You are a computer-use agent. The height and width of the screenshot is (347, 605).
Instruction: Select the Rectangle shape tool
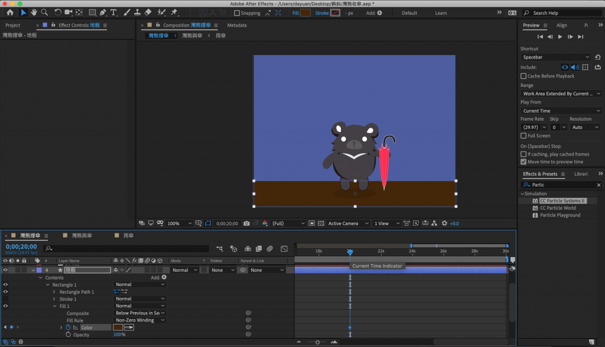point(92,13)
